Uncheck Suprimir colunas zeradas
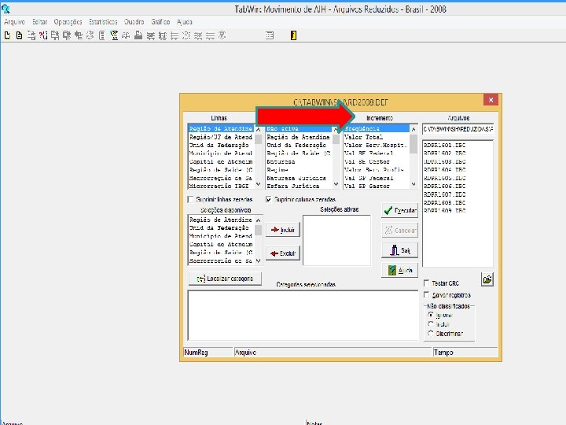 (x=269, y=199)
